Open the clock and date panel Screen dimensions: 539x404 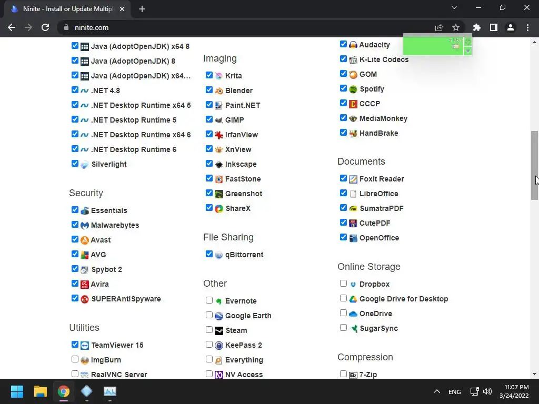pyautogui.click(x=514, y=391)
